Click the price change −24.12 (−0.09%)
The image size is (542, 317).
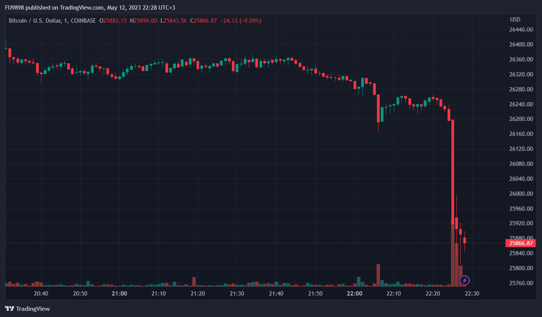(240, 21)
